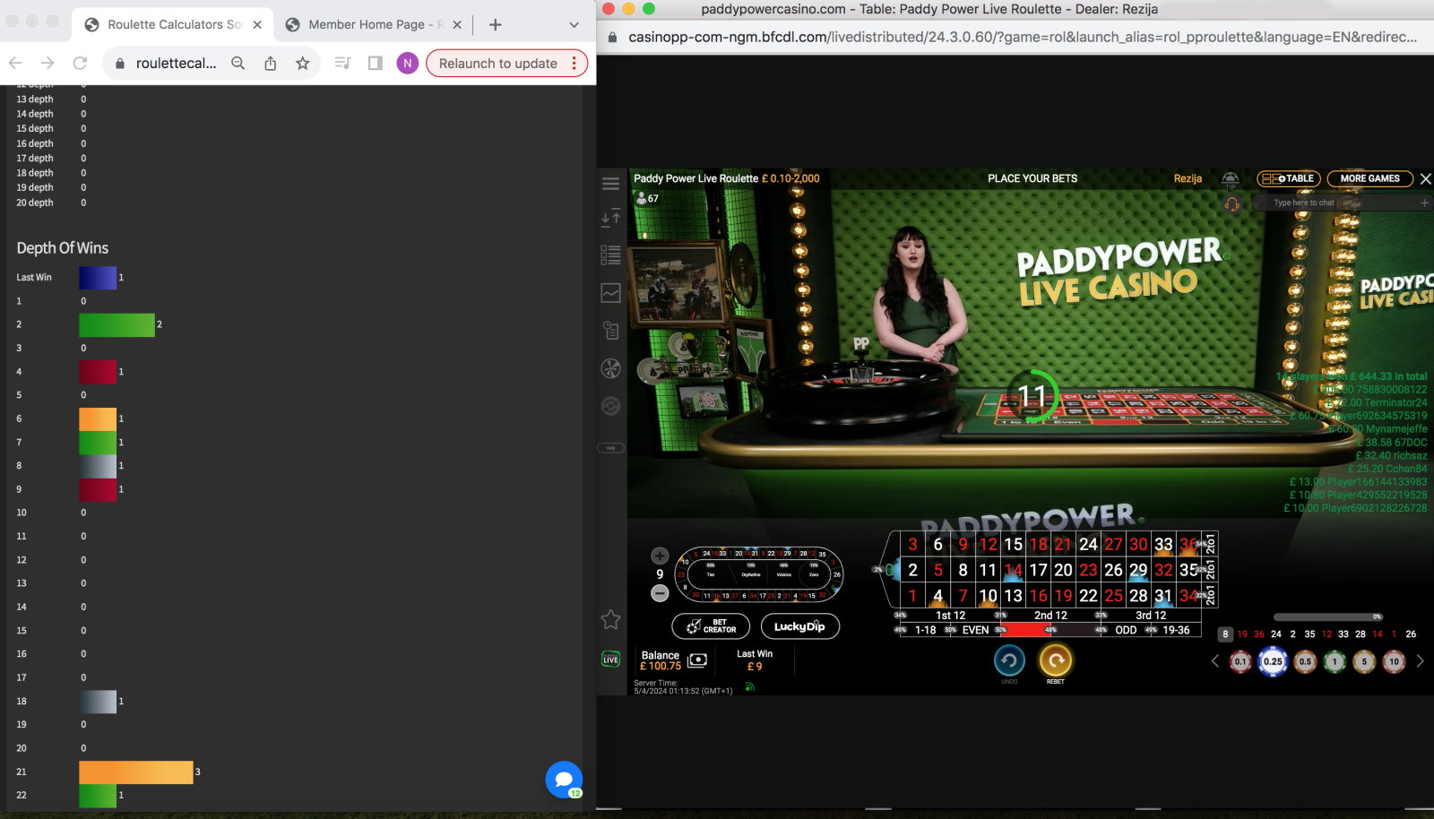Place bet on EVEN
Image resolution: width=1434 pixels, height=819 pixels.
click(x=975, y=630)
